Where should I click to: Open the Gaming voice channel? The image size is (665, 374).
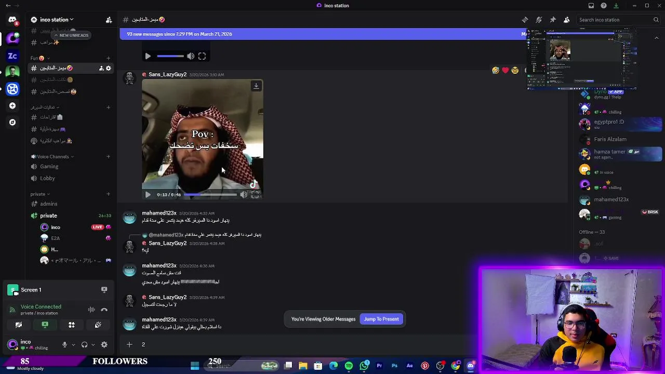coord(71,167)
